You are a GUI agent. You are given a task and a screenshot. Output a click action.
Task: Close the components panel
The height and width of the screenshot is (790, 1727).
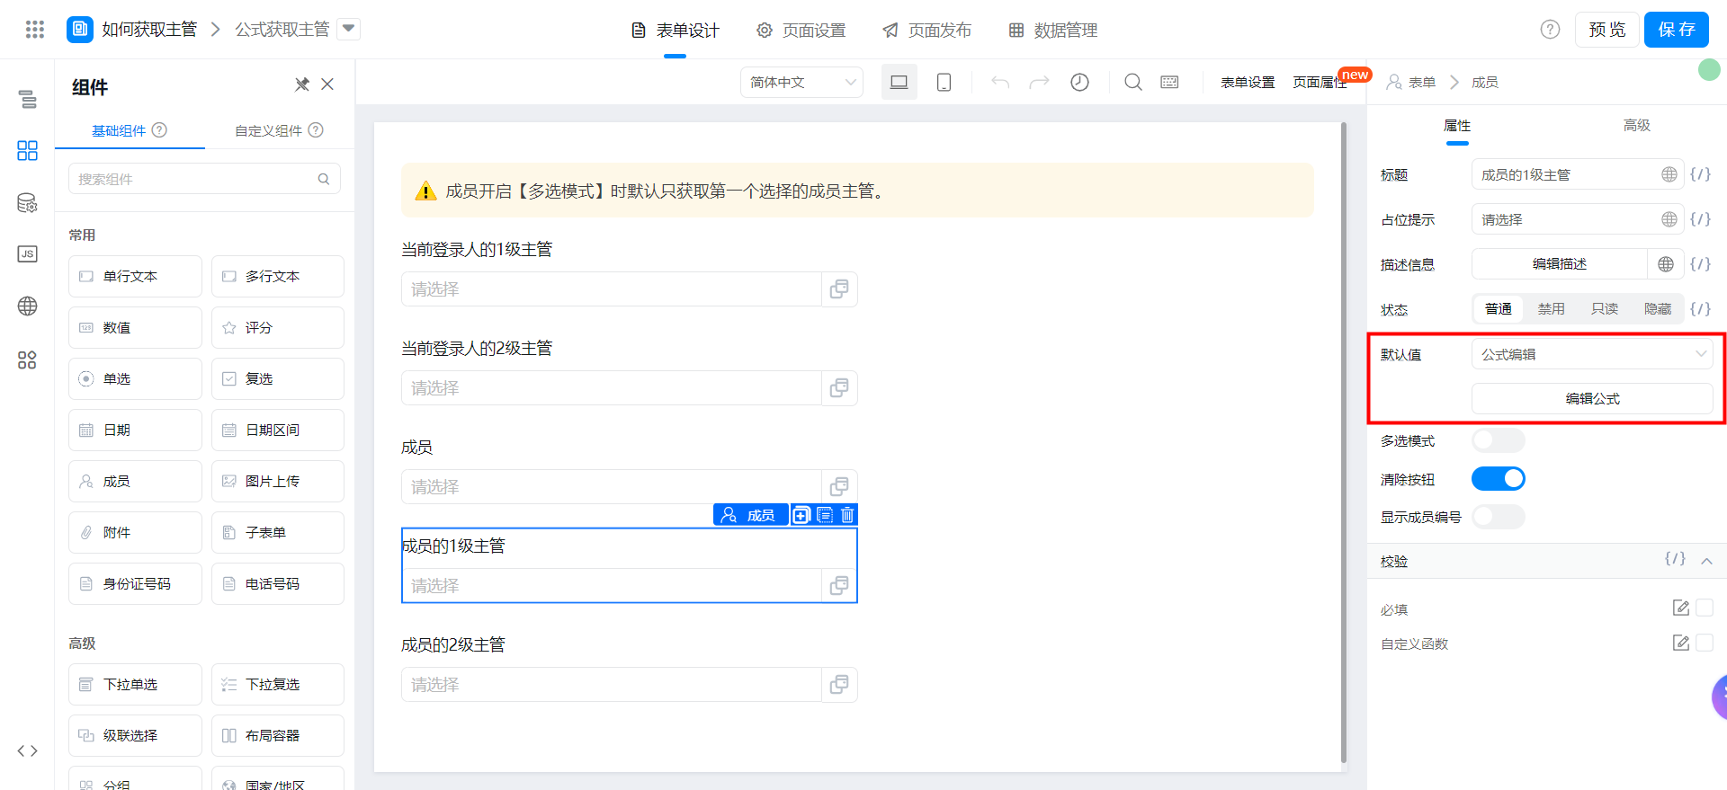pos(327,84)
